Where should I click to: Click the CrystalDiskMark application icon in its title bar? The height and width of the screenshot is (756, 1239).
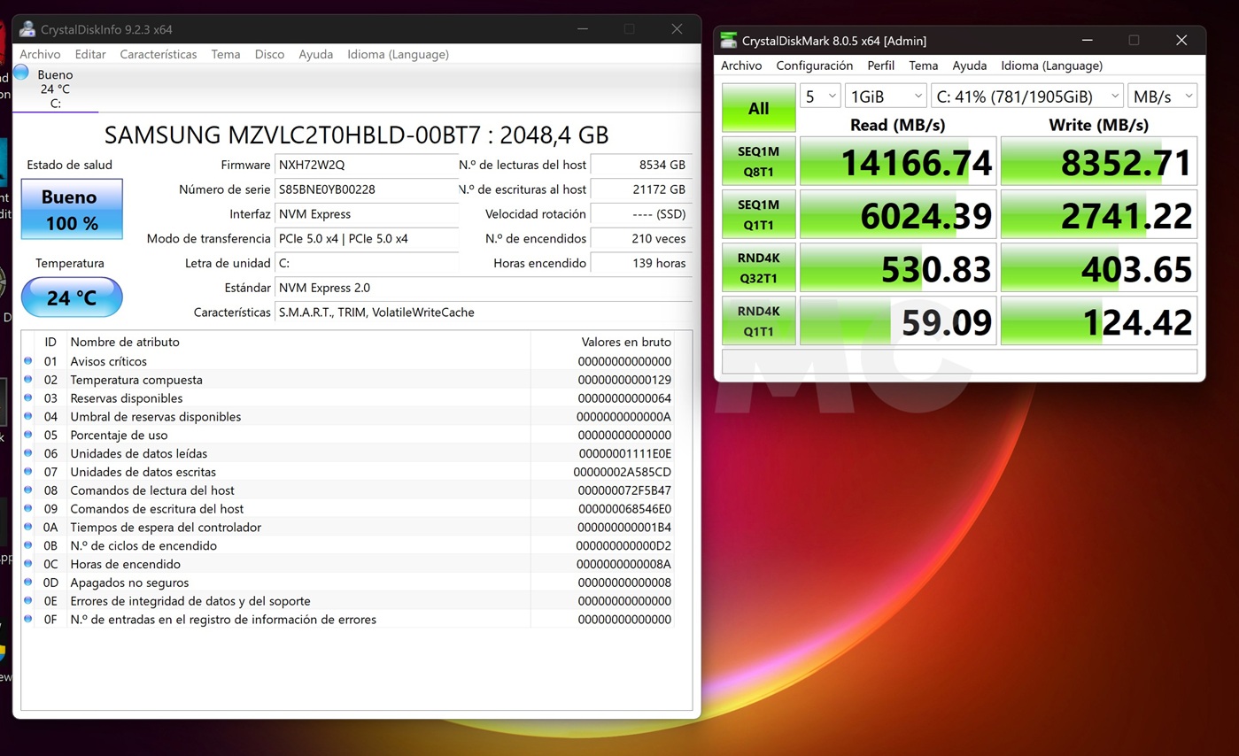(x=729, y=40)
